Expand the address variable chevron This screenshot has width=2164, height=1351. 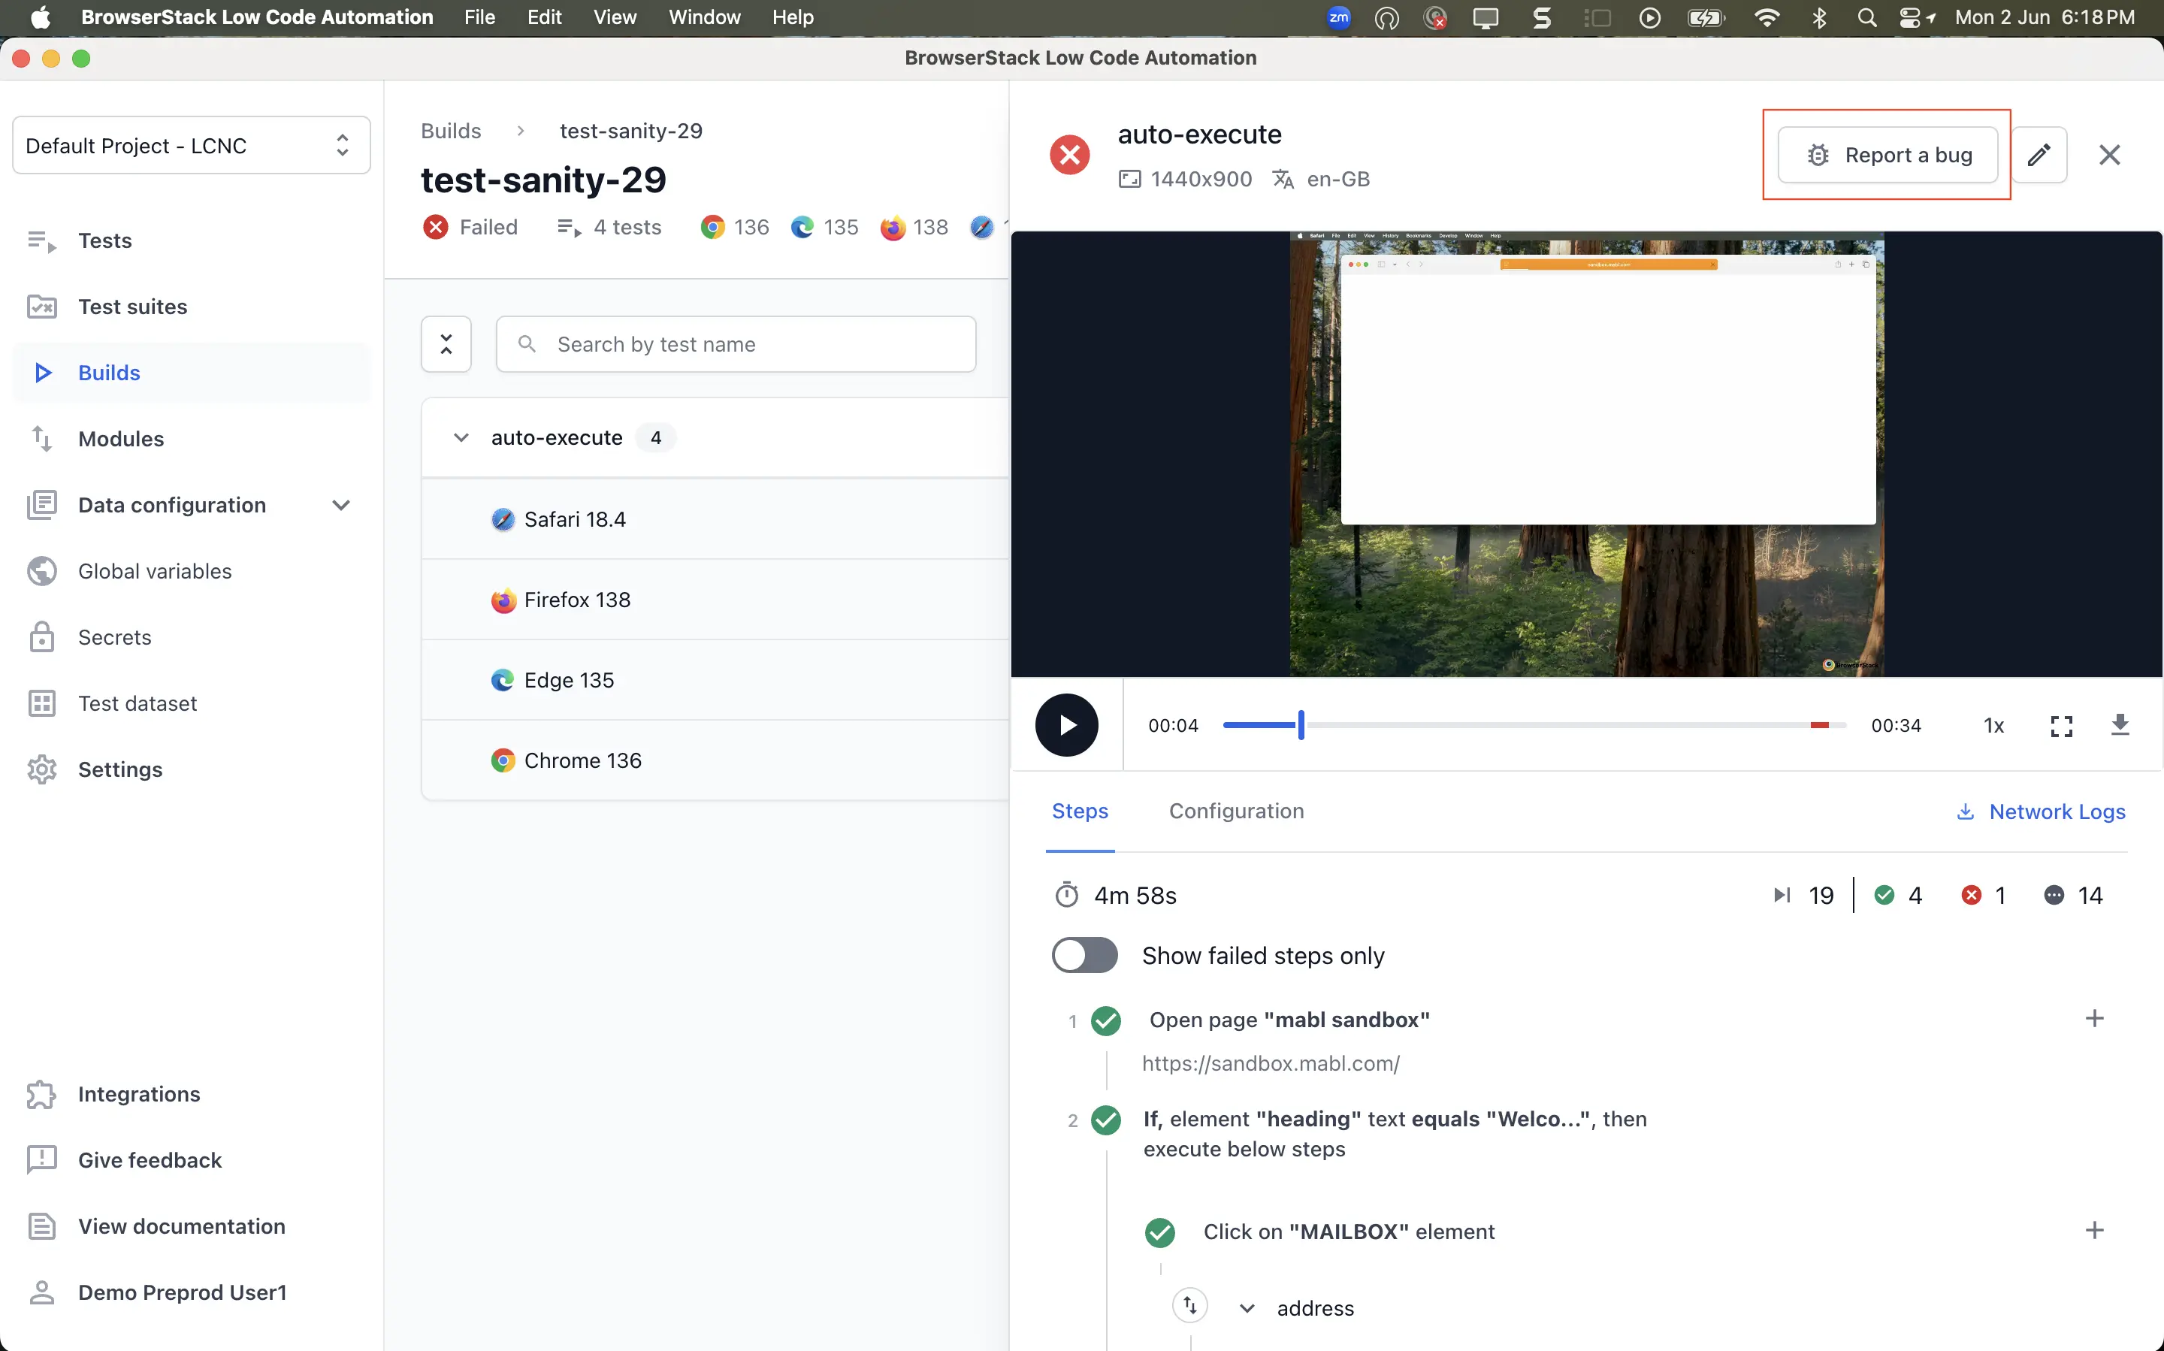[x=1247, y=1308]
